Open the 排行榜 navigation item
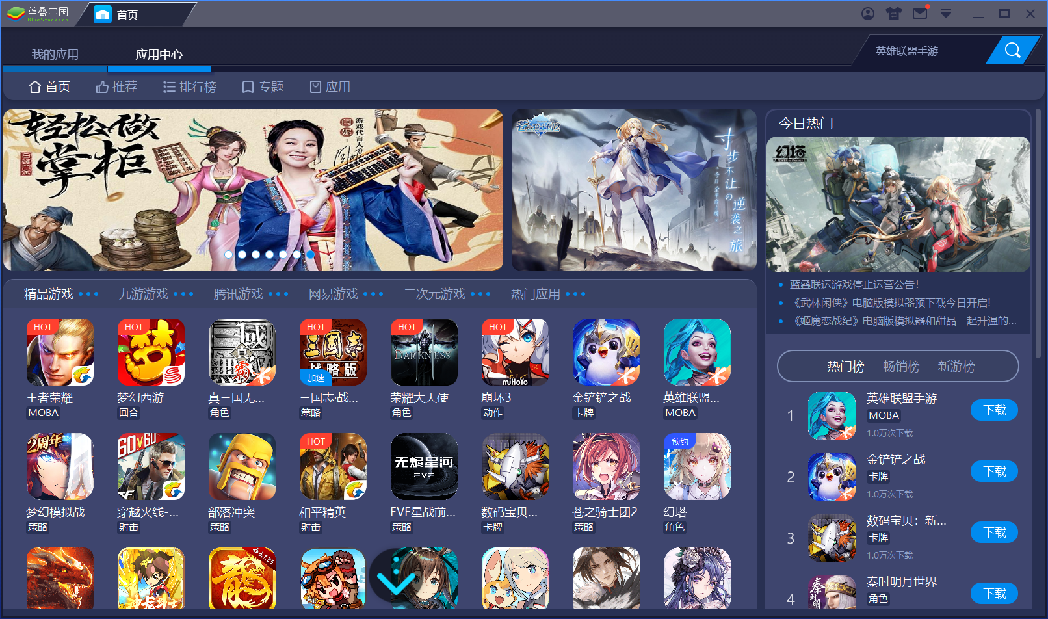The image size is (1048, 619). tap(190, 87)
